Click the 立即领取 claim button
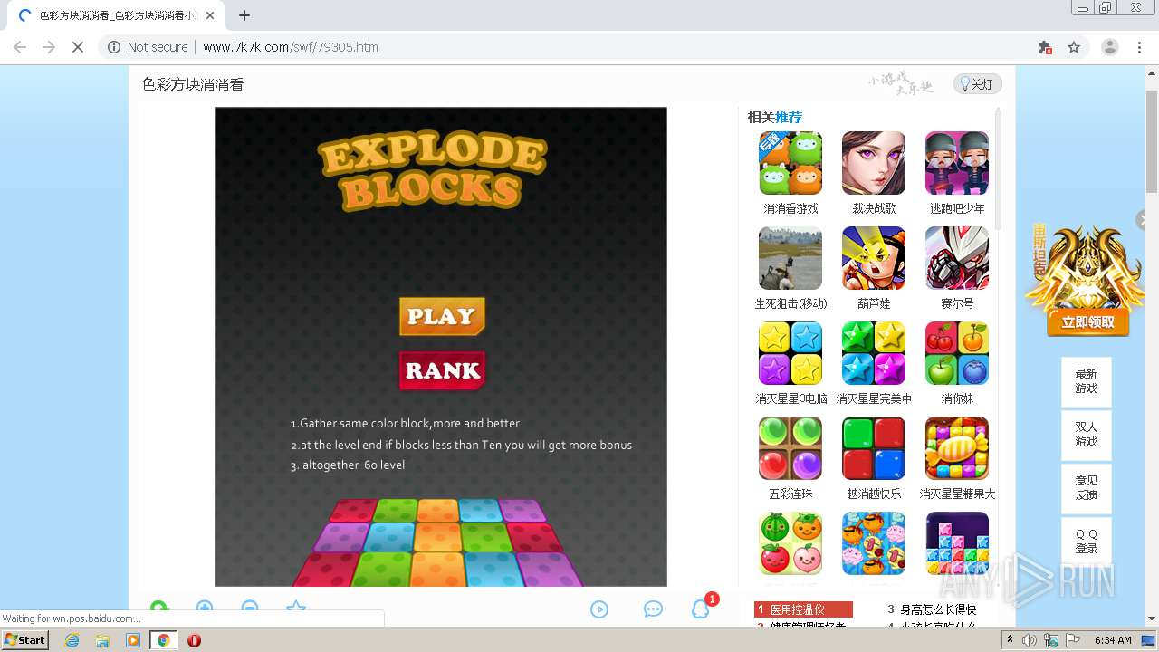1159x652 pixels. [1088, 322]
